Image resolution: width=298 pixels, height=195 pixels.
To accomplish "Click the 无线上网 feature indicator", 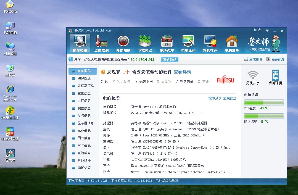I will (144, 82).
